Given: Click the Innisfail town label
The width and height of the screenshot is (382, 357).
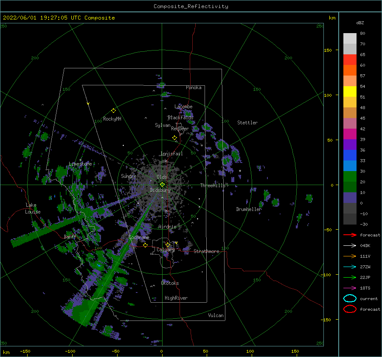Looking at the screenshot, I should pyautogui.click(x=171, y=154).
